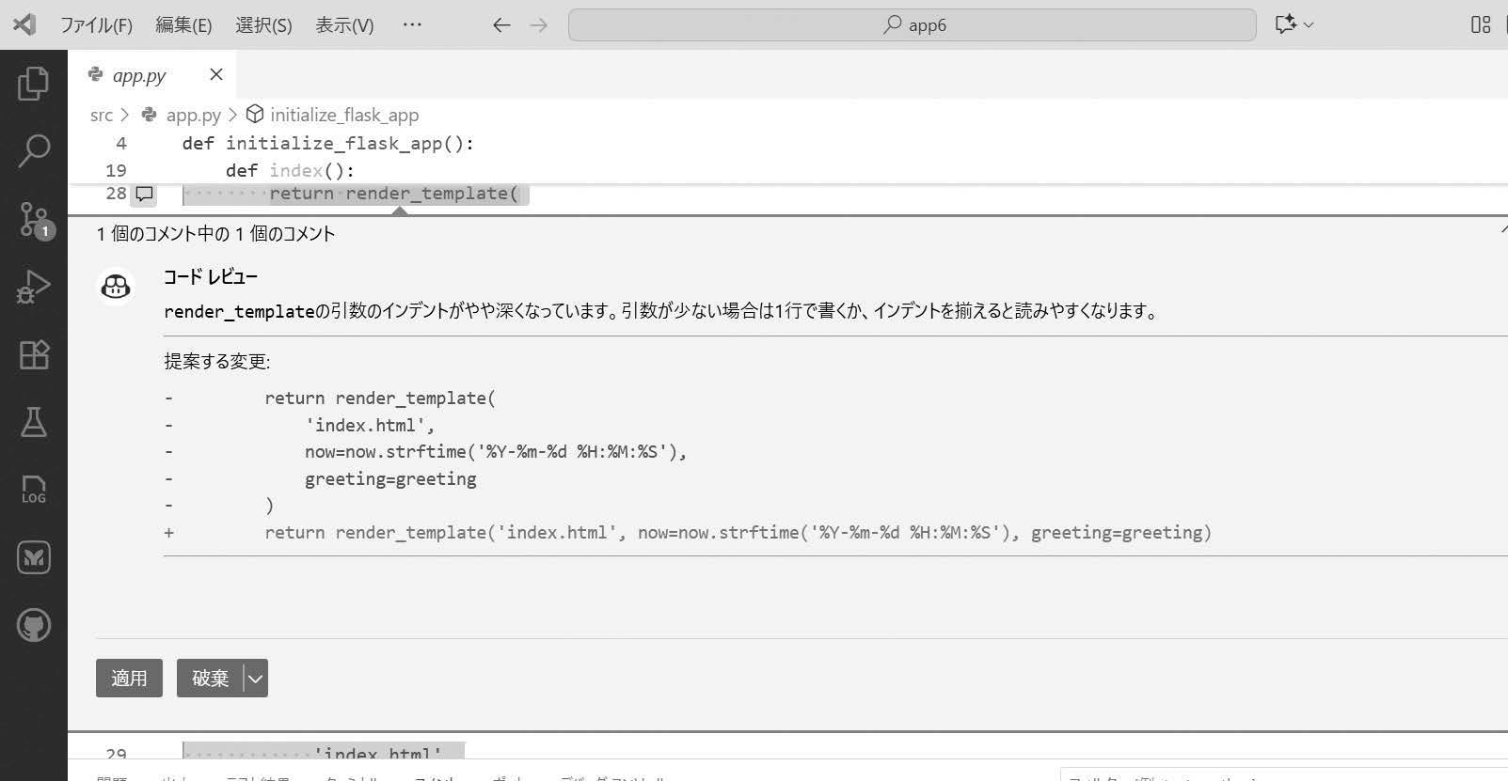Go back with the left arrow
Viewport: 1508px width, 781px height.
(x=501, y=25)
